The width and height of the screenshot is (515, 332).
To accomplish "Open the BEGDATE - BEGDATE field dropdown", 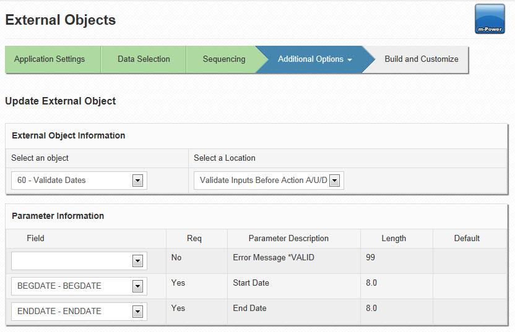I will pyautogui.click(x=79, y=286).
